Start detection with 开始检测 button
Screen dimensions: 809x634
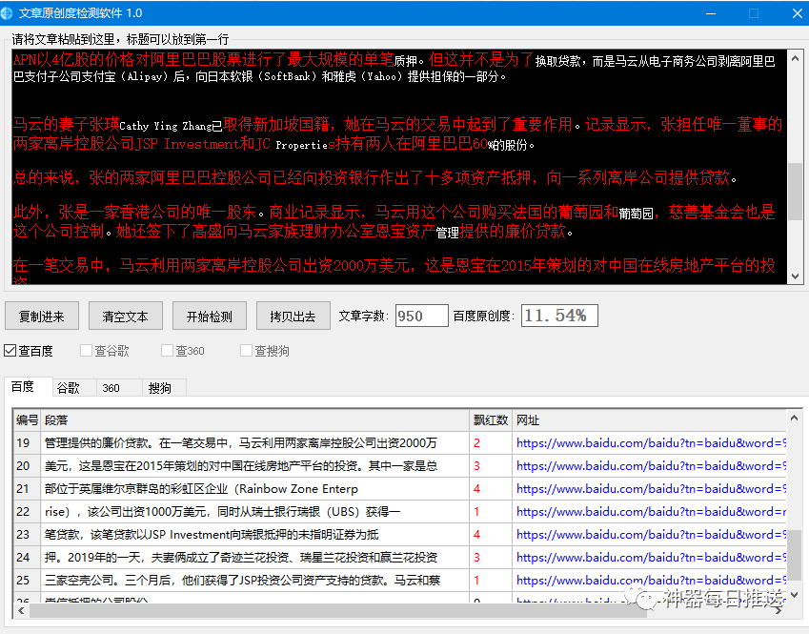210,316
